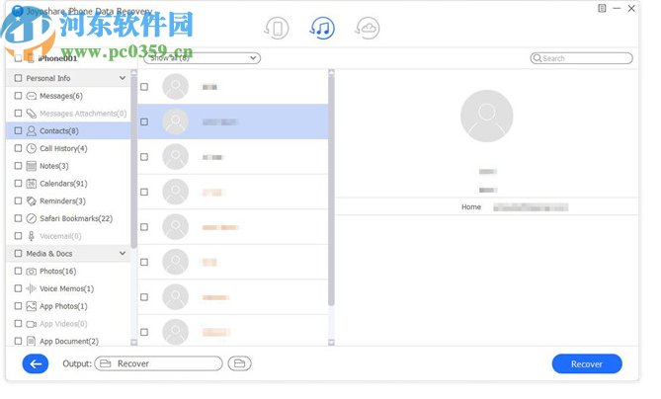Check the Photos(16) checkbox
661x399 pixels.
(x=18, y=271)
